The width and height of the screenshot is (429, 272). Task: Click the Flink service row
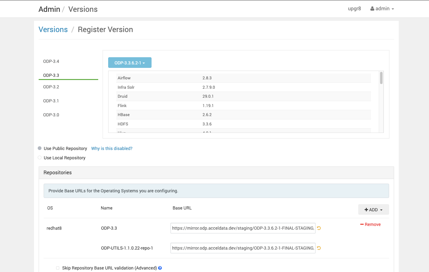point(243,106)
